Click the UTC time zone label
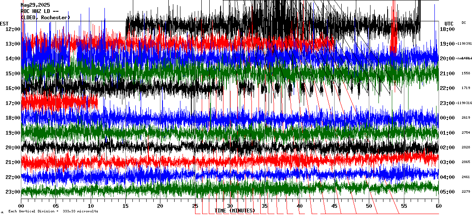 (449, 23)
